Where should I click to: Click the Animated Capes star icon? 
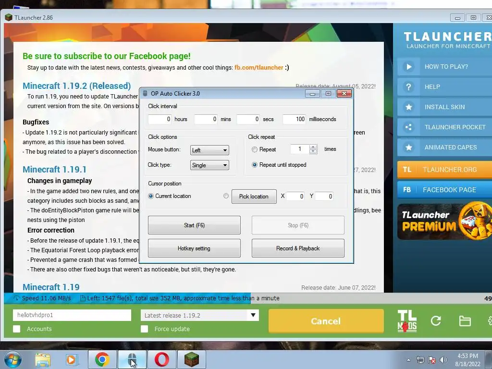(408, 147)
